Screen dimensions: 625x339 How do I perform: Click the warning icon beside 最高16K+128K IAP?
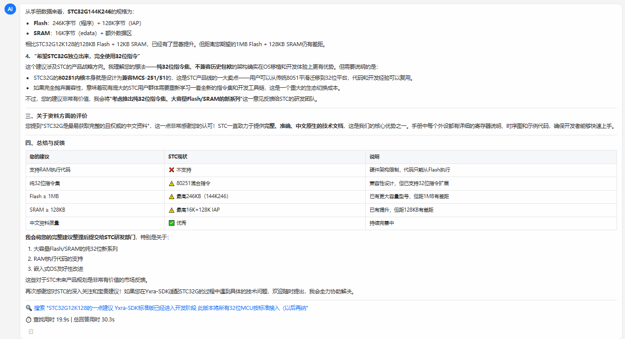[172, 210]
